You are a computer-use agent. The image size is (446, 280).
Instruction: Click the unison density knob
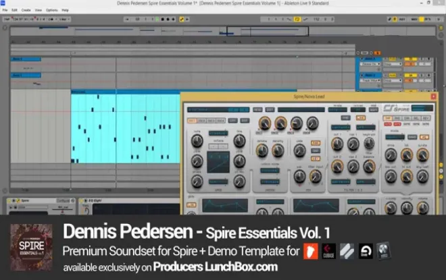pos(278,150)
